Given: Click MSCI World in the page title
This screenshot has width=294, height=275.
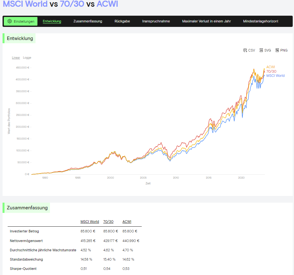Looking at the screenshot, I should [25, 4].
